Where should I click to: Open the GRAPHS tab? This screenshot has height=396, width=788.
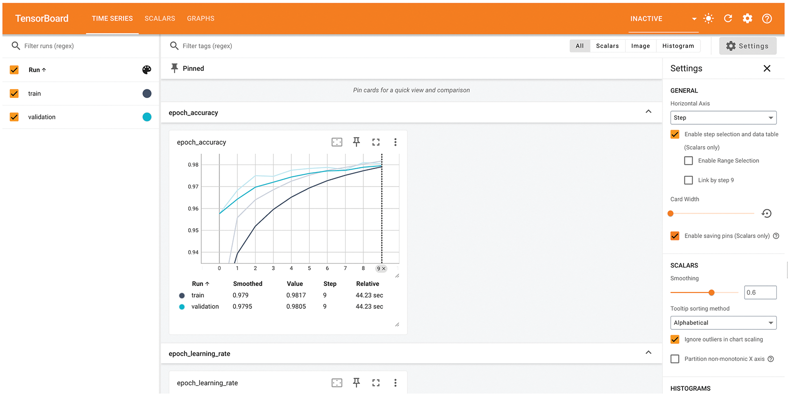click(x=200, y=19)
